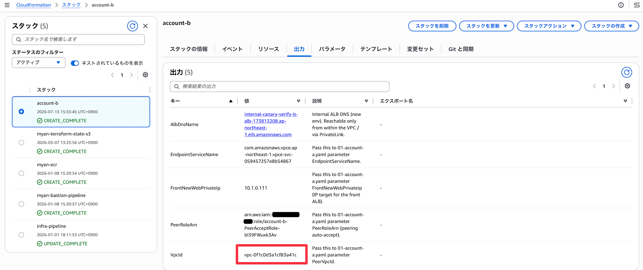This screenshot has height=270, width=643.
Task: Switch to the リソース tab
Action: pos(268,49)
